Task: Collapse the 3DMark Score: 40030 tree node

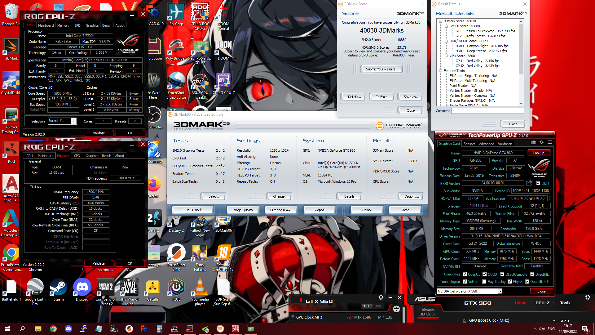Action: [441, 21]
